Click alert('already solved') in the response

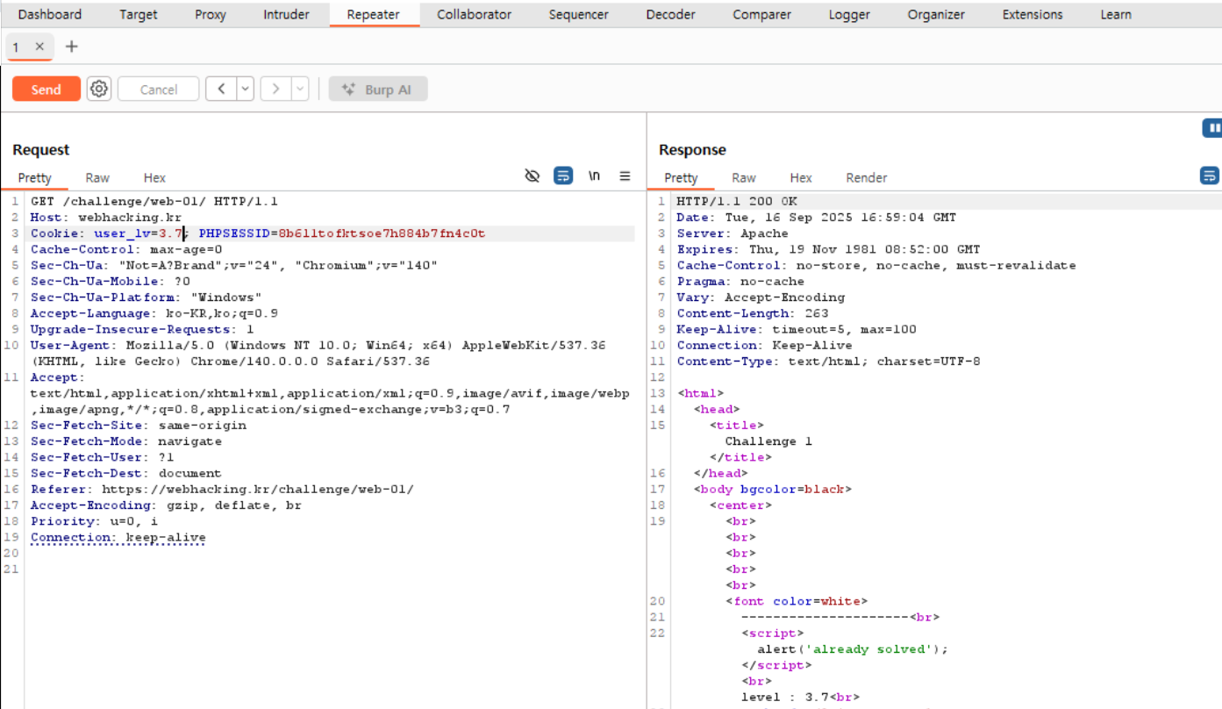pyautogui.click(x=853, y=649)
